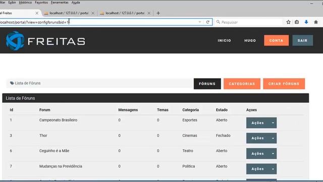Click the Id column header
This screenshot has height=182, width=323.
(x=12, y=110)
